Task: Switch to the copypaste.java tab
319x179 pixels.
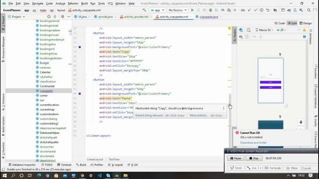Action: [x=208, y=17]
